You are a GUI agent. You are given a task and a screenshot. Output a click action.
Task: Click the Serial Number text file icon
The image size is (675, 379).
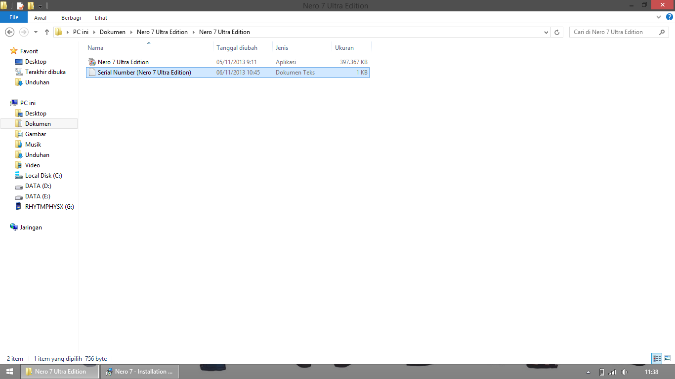click(92, 73)
